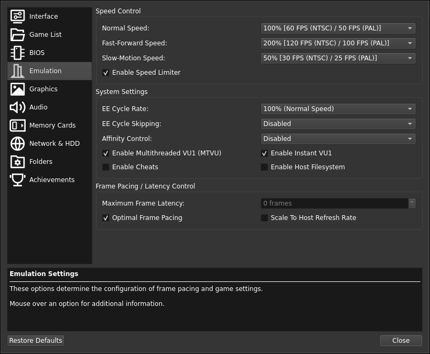Select the Folders sidebar entry

point(18,161)
